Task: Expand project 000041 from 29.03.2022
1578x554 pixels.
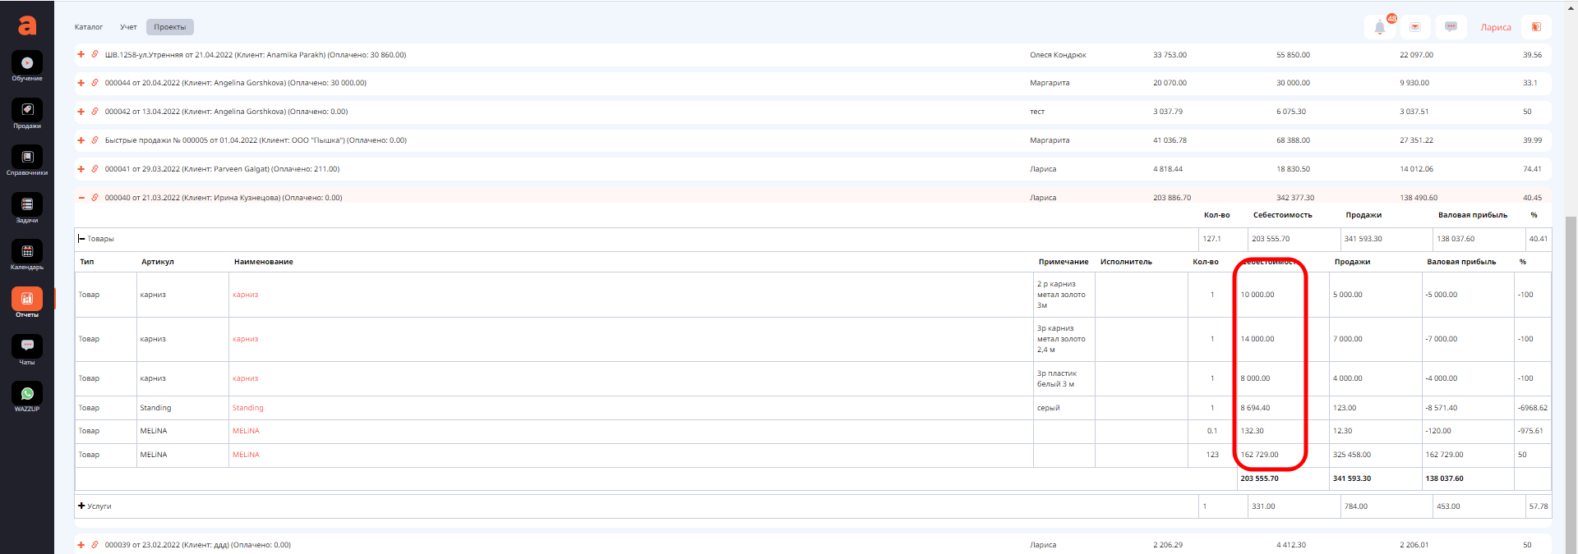Action: click(x=81, y=169)
